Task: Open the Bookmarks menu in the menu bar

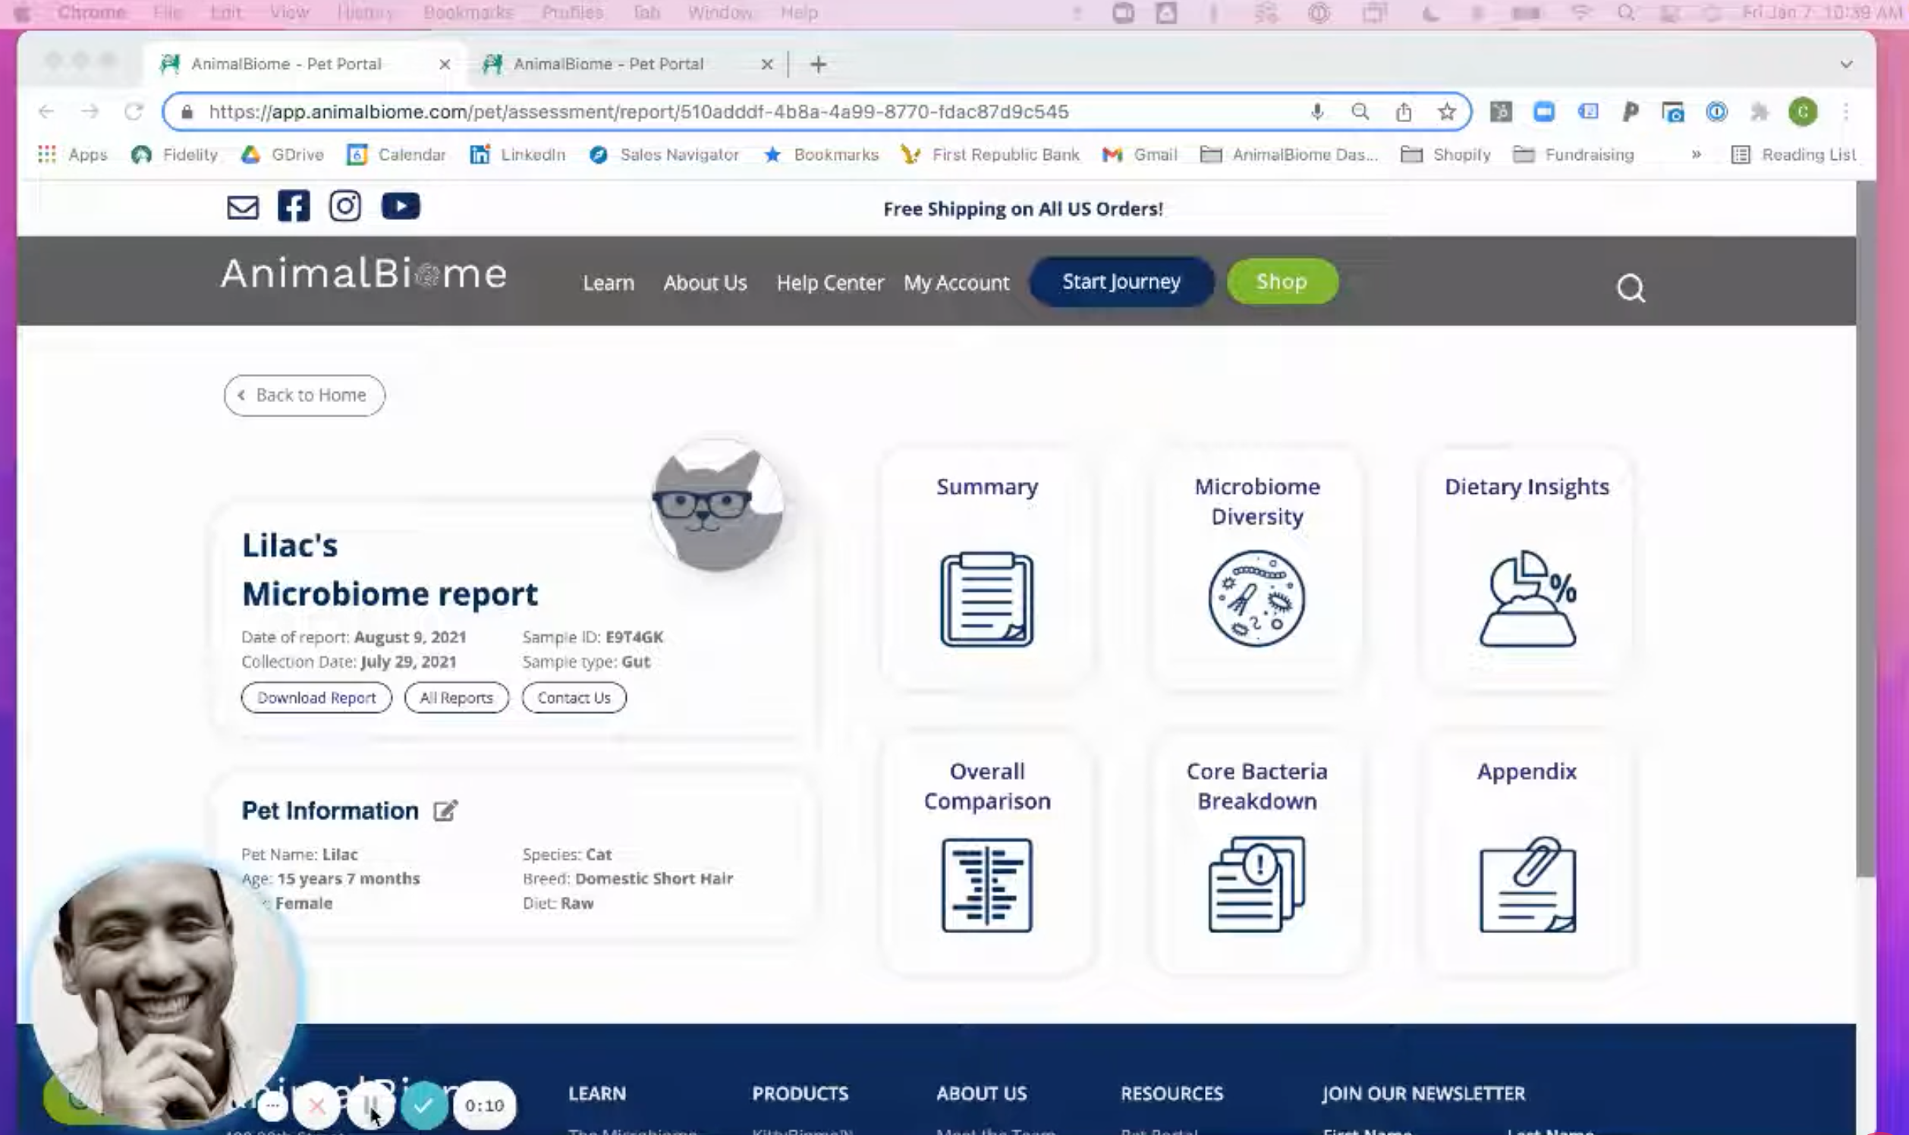Action: click(x=468, y=13)
